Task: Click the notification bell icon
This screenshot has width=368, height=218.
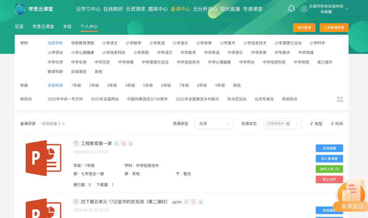Action: tap(291, 9)
